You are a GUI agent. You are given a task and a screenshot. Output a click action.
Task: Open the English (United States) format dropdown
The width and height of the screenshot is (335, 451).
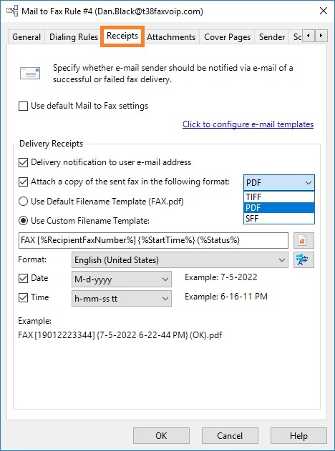point(180,260)
